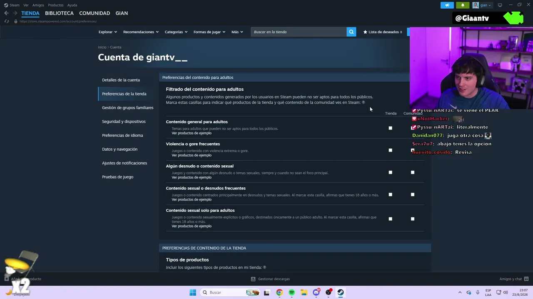Viewport: 533px width, 299px height.
Task: Open the megaphone announcements button
Action: tap(447, 5)
